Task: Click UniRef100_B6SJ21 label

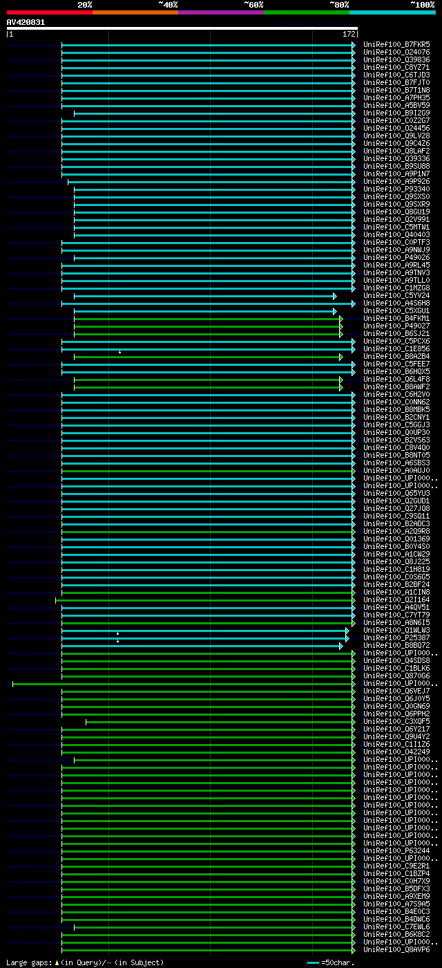Action: point(396,333)
